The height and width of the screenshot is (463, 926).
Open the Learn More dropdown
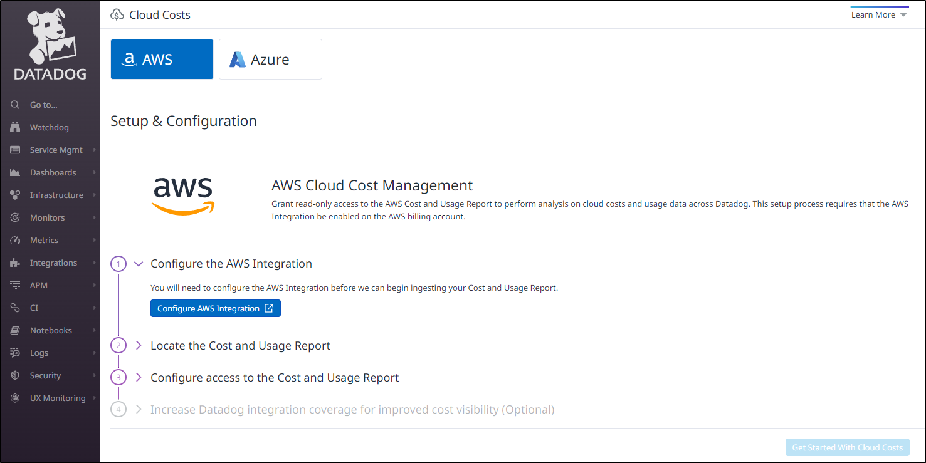pos(879,14)
